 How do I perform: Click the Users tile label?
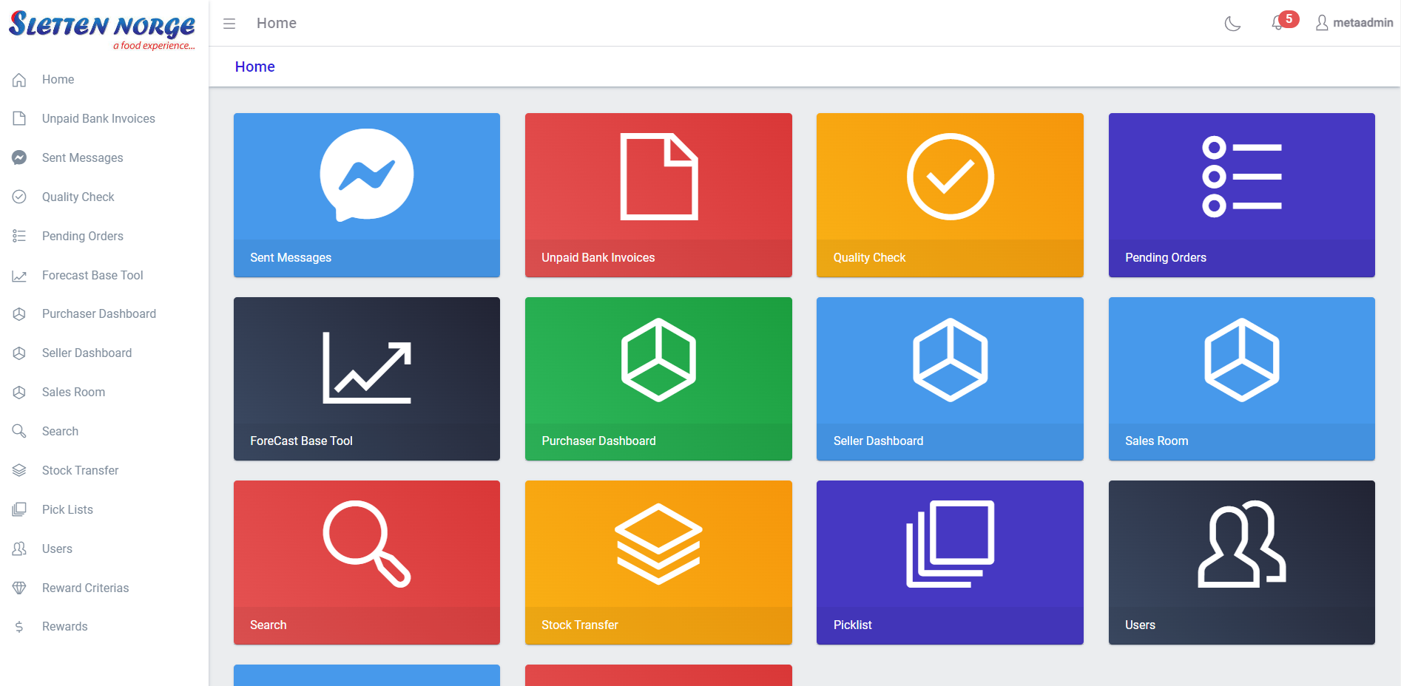[x=1140, y=625]
